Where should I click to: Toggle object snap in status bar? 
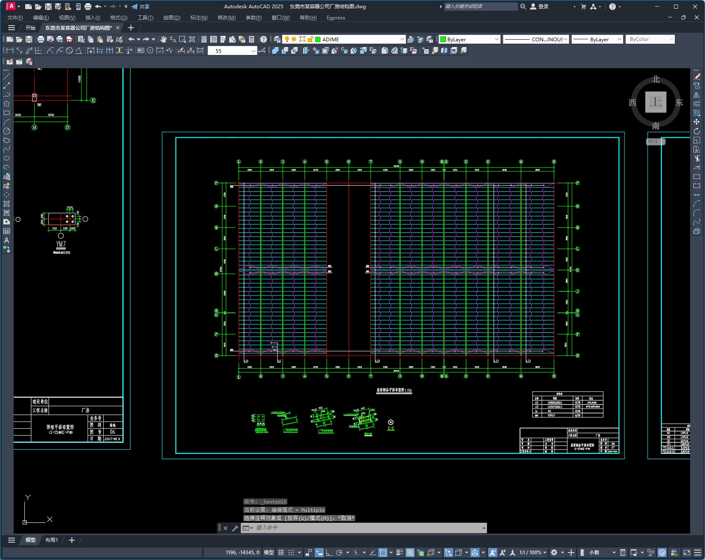(383, 553)
